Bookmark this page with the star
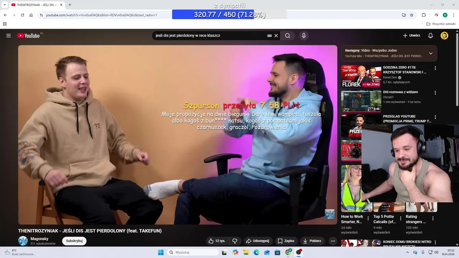459x258 pixels. (412, 15)
